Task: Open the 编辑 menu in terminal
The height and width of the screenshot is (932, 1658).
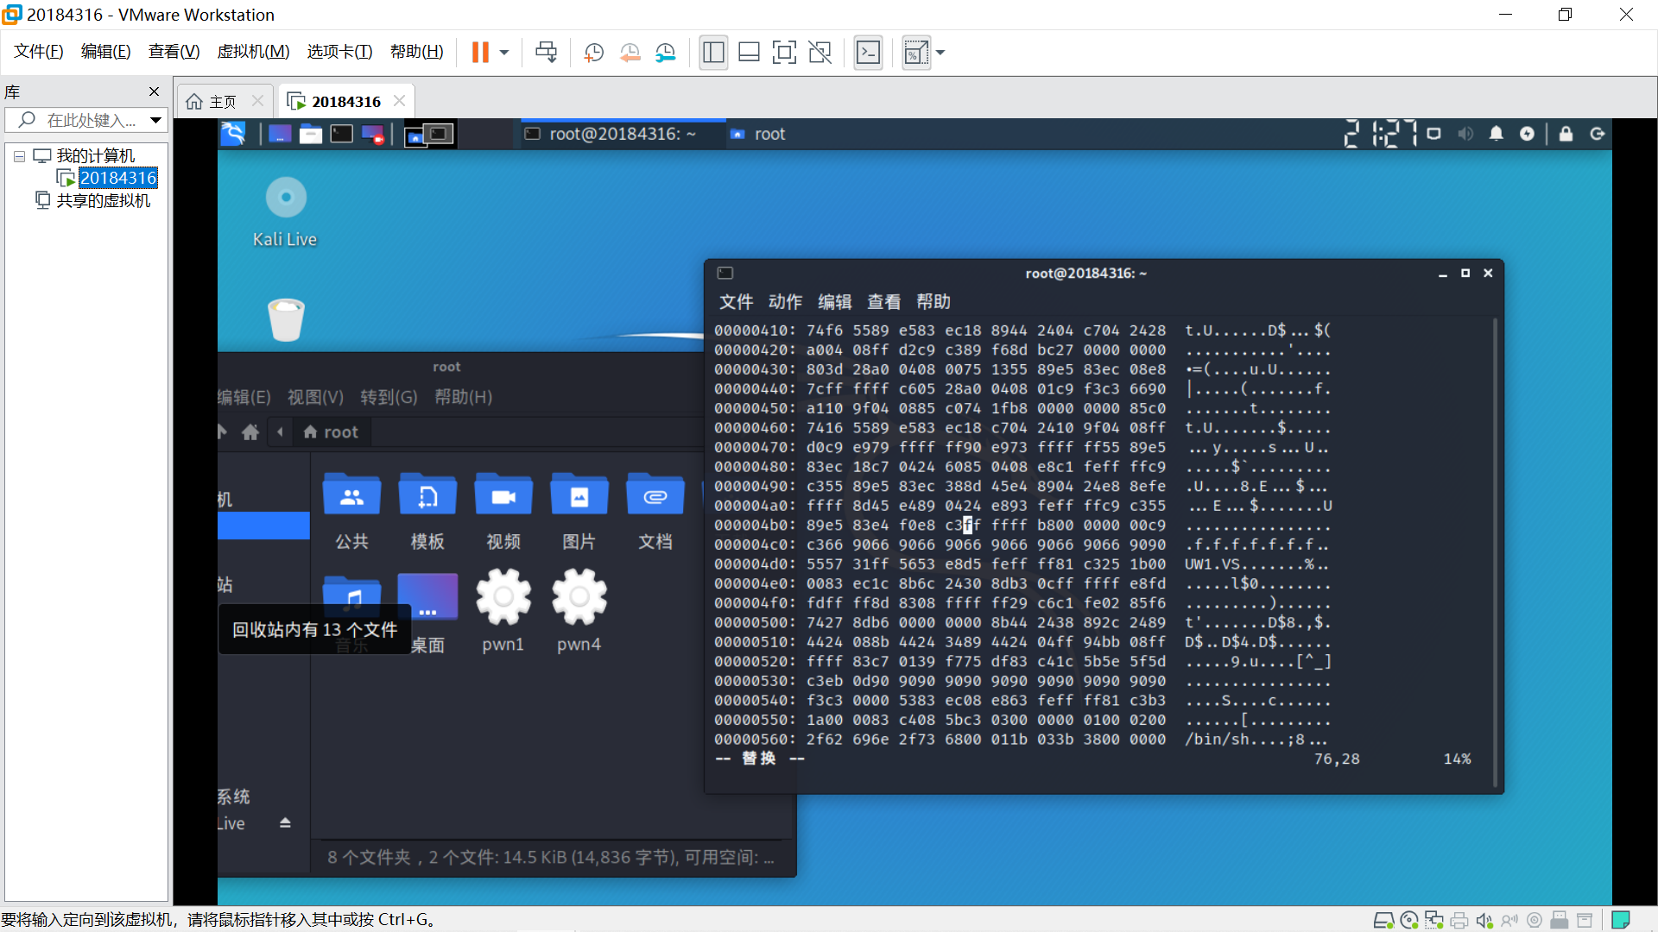Action: coord(834,302)
